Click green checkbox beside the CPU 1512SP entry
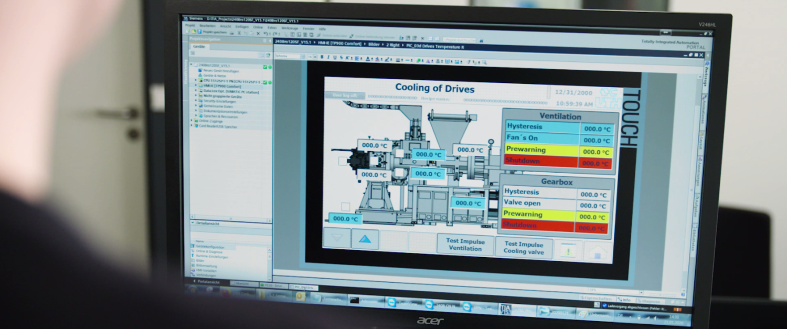Image resolution: width=787 pixels, height=329 pixels. coord(265,82)
